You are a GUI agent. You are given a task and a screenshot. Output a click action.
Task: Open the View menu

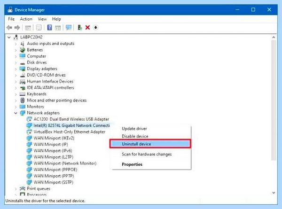[42, 19]
